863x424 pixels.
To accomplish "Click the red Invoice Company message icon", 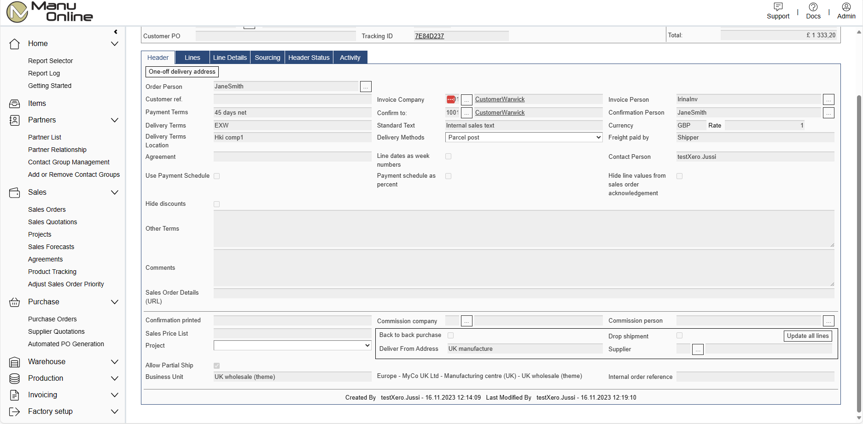I will (451, 99).
